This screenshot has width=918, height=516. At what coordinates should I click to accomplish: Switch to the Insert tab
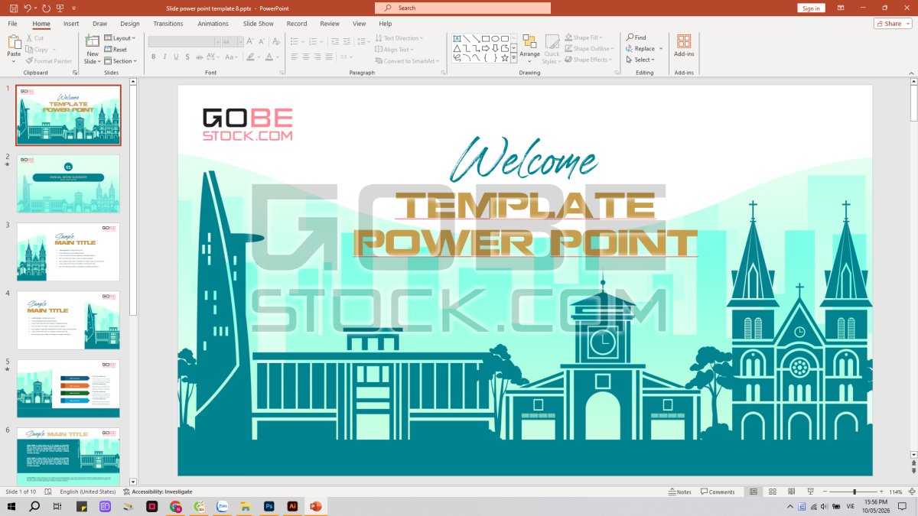[x=71, y=24]
